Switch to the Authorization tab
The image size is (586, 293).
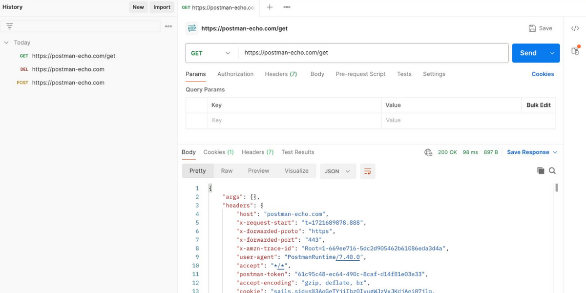point(235,74)
